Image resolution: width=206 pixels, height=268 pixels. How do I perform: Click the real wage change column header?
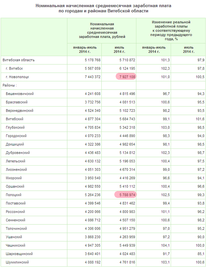pos(171,31)
